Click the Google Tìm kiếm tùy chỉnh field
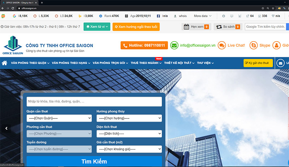 (265, 26)
